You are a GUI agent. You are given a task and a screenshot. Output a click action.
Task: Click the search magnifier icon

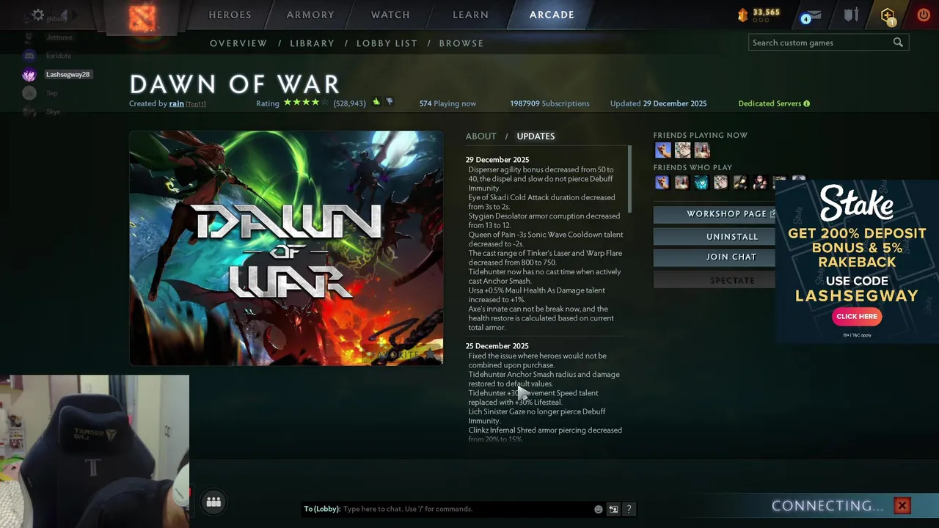[x=898, y=43]
